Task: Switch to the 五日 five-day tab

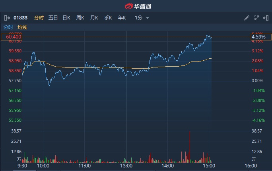Action: pyautogui.click(x=53, y=18)
